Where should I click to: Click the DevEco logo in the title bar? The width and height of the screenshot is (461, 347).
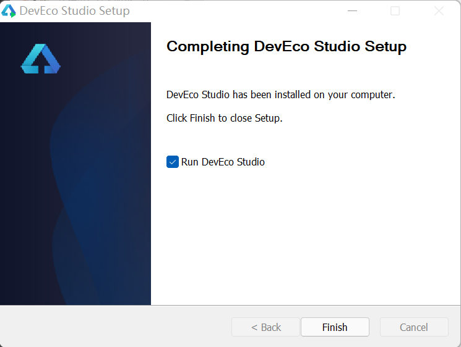click(9, 11)
